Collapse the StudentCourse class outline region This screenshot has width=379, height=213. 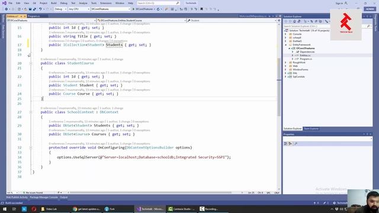(31, 63)
